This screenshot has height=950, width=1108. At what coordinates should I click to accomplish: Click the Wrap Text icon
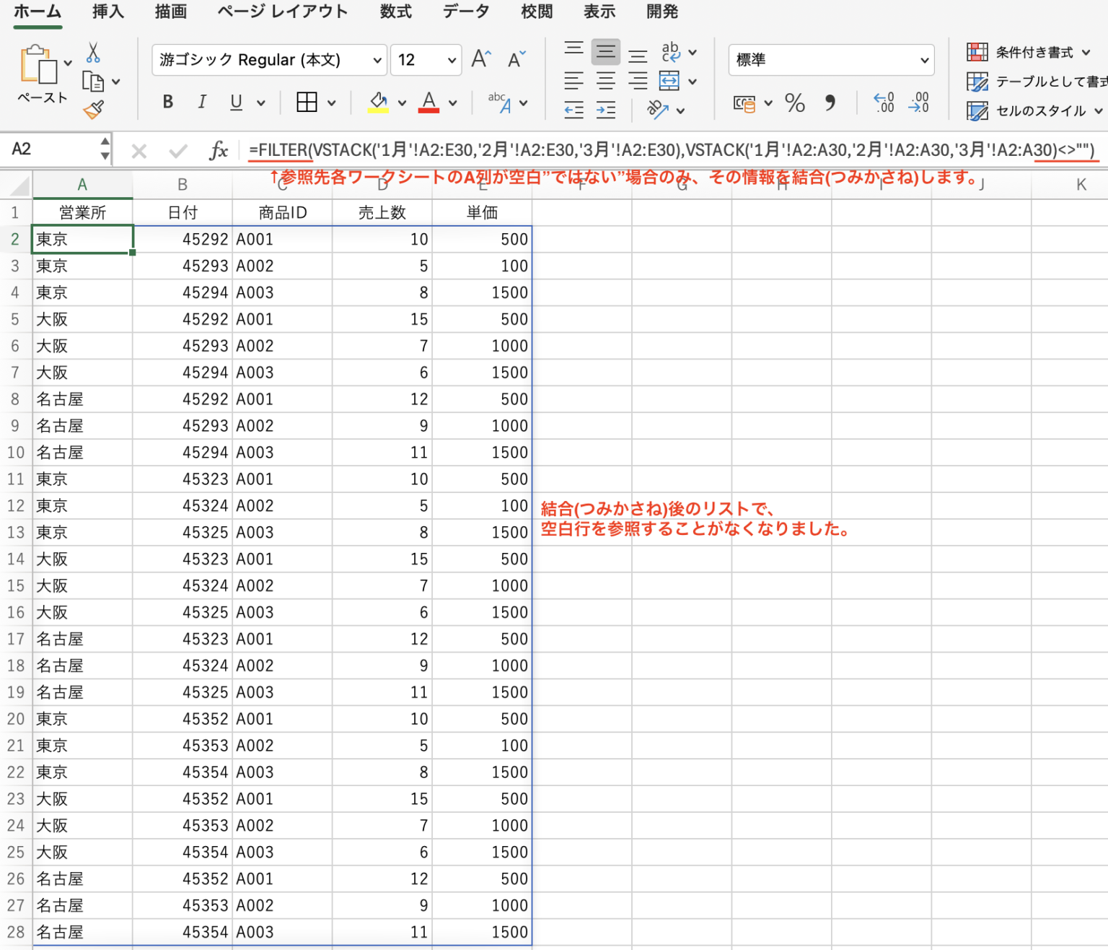pyautogui.click(x=671, y=51)
